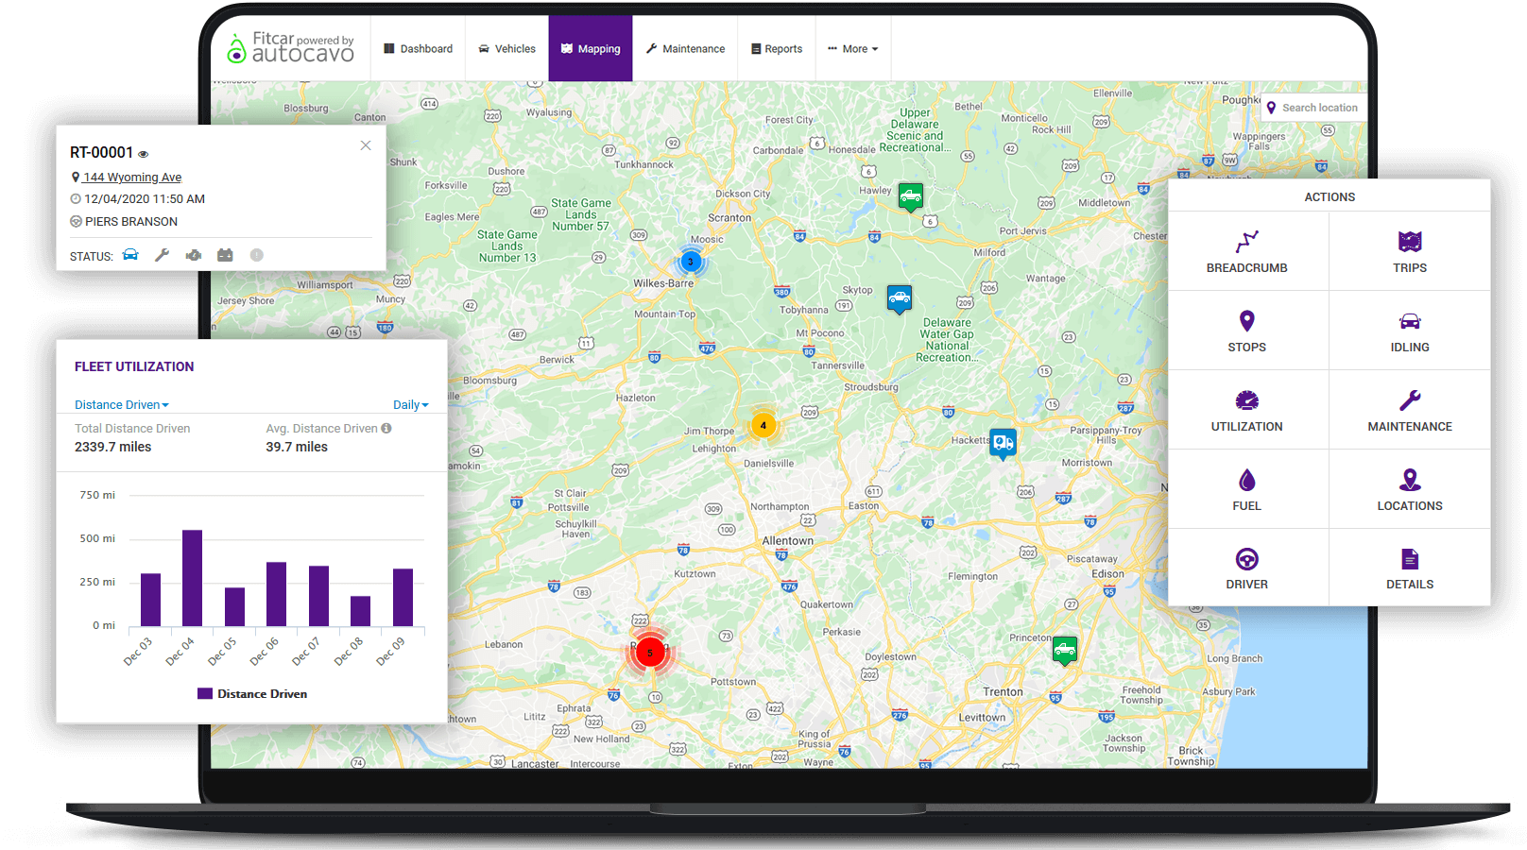Toggle the Distance Driven chart legend swatch
Screen dimensions: 1527x850
tap(205, 694)
